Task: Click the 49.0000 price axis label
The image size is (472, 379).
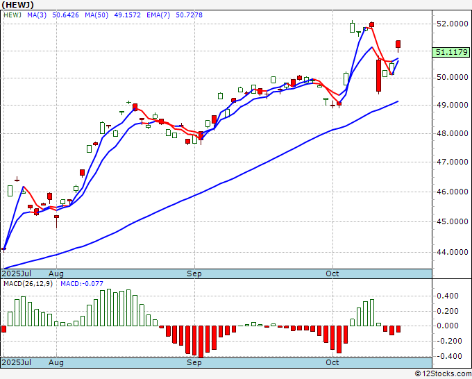Action: click(x=452, y=105)
